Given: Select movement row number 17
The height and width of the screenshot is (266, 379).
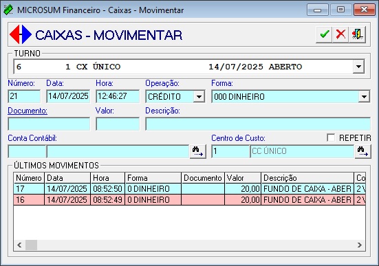Looking at the screenshot, I should coord(190,189).
